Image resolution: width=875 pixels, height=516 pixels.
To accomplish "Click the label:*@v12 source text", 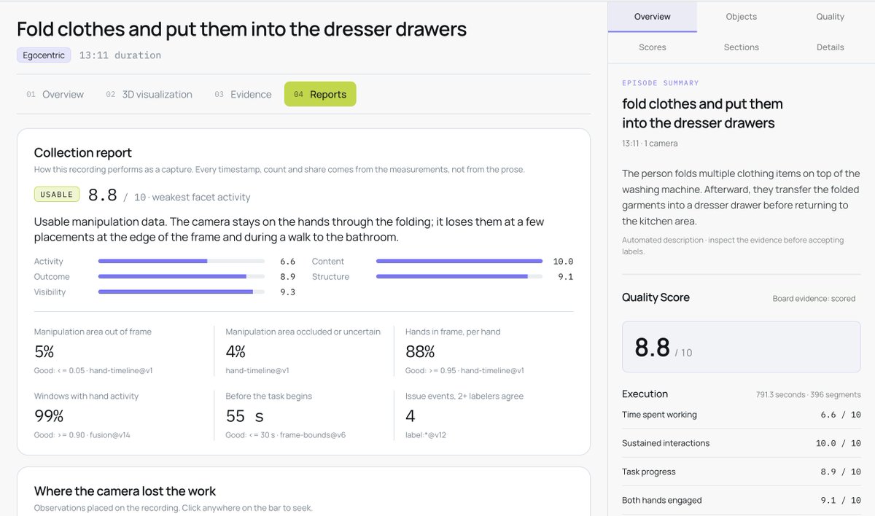I will pyautogui.click(x=426, y=435).
